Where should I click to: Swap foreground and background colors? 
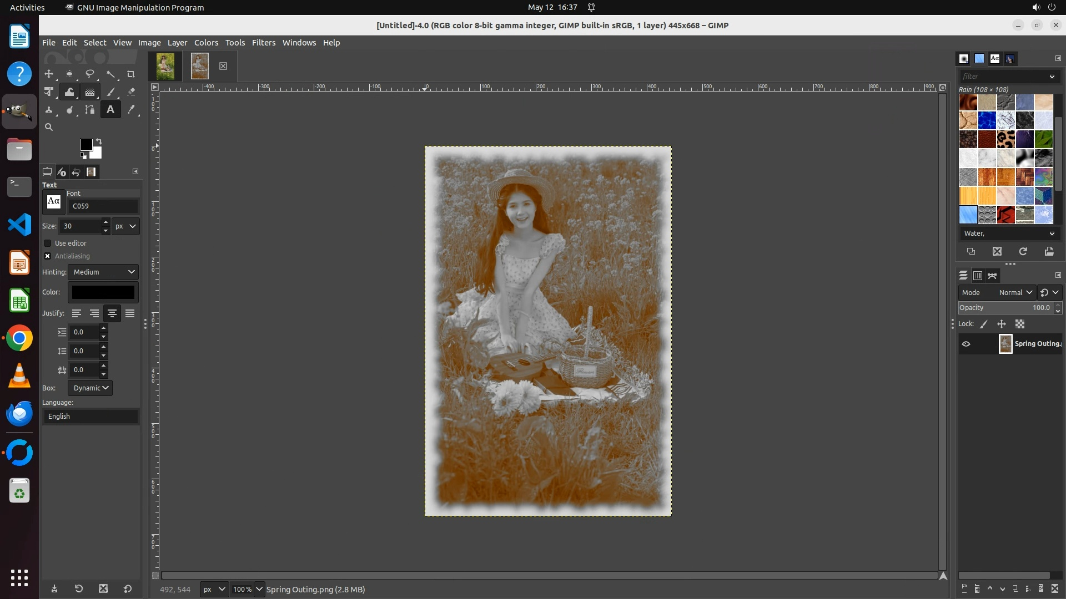[99, 141]
